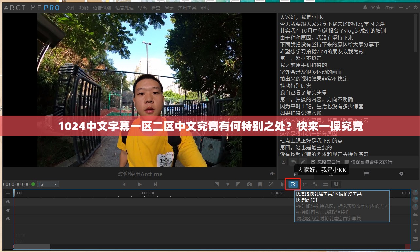Image resolution: width=420 pixels, height=252 pixels.
Task: Toggle the magnet snap tool
Action: click(336, 184)
